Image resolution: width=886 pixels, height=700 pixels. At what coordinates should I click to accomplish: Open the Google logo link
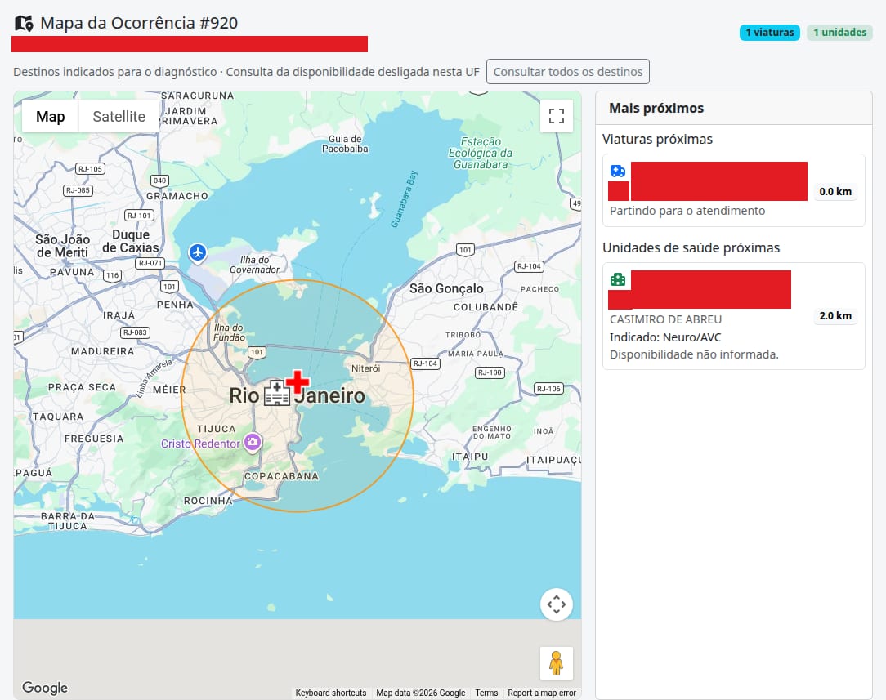45,687
